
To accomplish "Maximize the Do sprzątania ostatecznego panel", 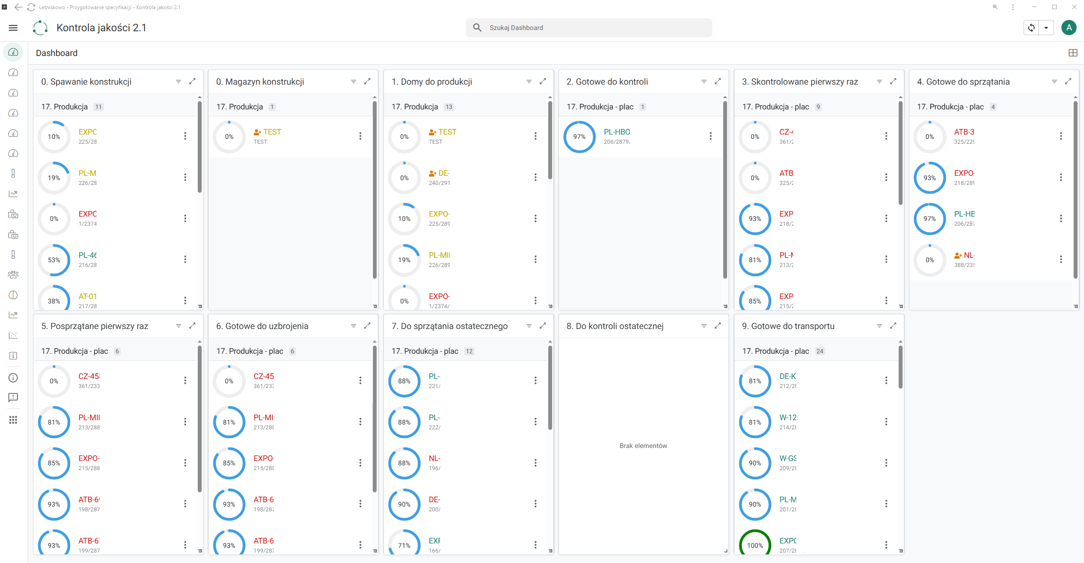I will pyautogui.click(x=543, y=326).
